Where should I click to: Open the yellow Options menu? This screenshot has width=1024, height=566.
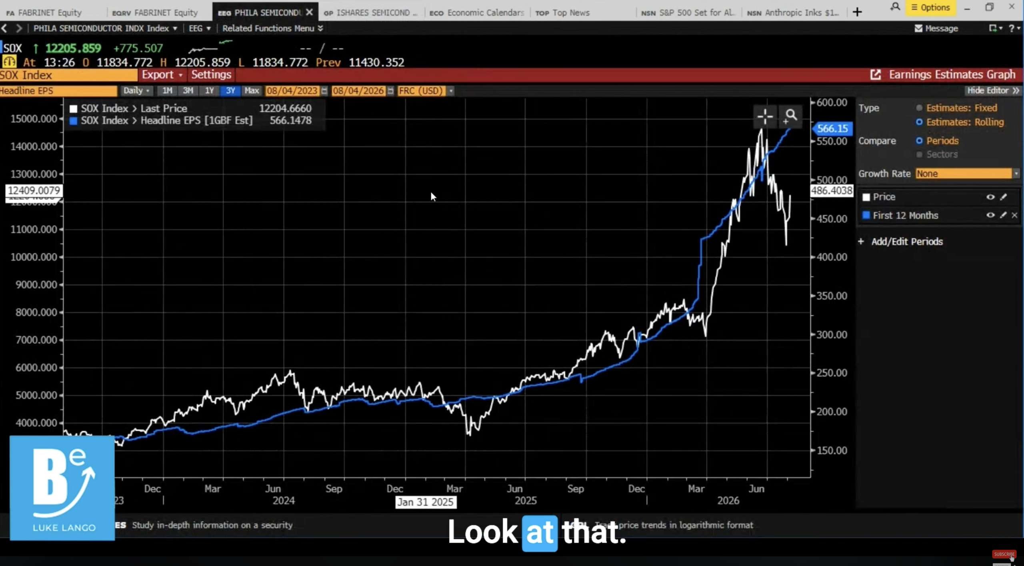pos(930,8)
